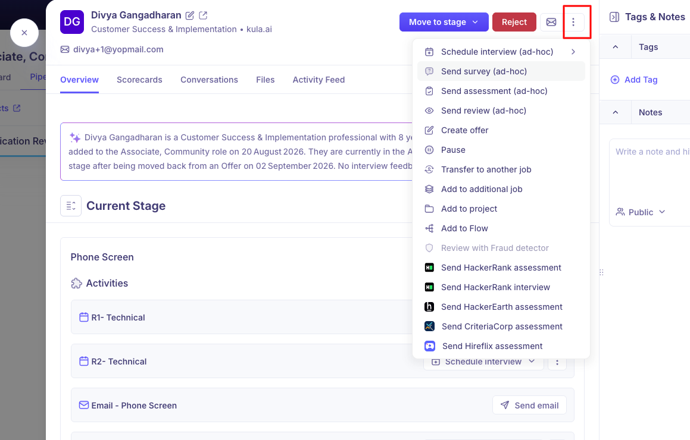Click the AI sparkle icon in summary box
This screenshot has height=440, width=690.
(x=75, y=137)
